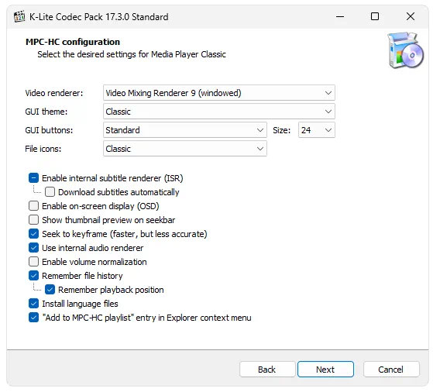Click the 'File icons:' label
This screenshot has width=433, height=392.
[x=43, y=149]
